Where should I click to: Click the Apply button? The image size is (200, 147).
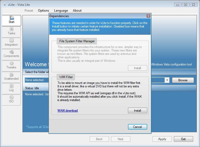click(162, 139)
